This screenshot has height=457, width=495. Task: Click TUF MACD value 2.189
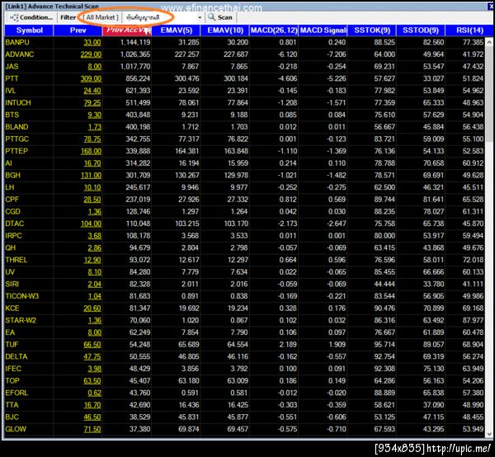tap(288, 344)
